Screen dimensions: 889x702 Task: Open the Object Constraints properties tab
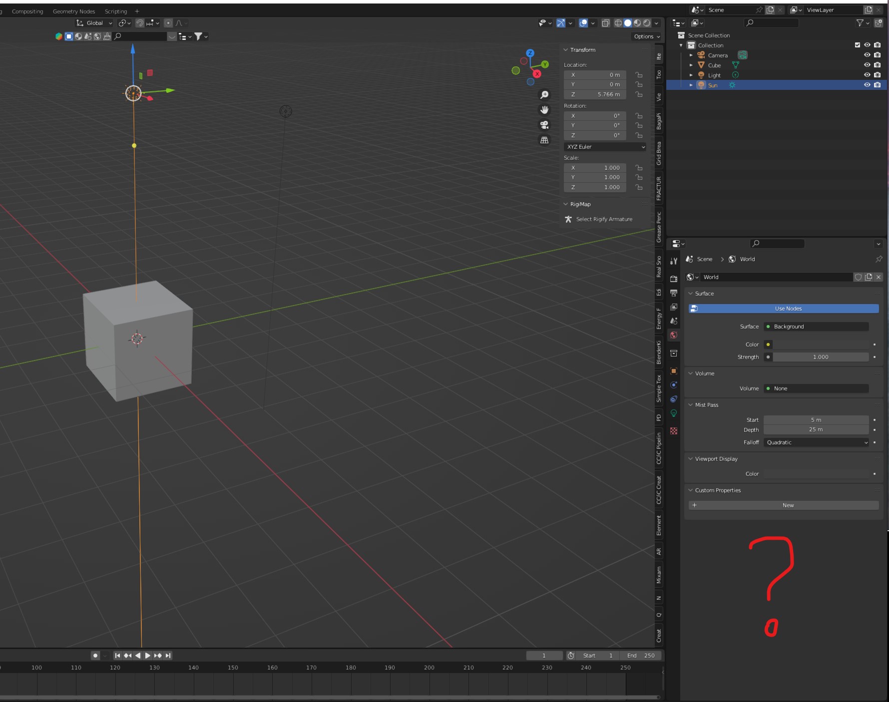(674, 399)
